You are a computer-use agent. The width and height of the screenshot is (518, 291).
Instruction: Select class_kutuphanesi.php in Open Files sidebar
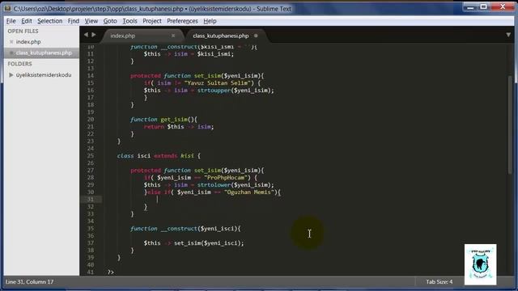click(44, 53)
